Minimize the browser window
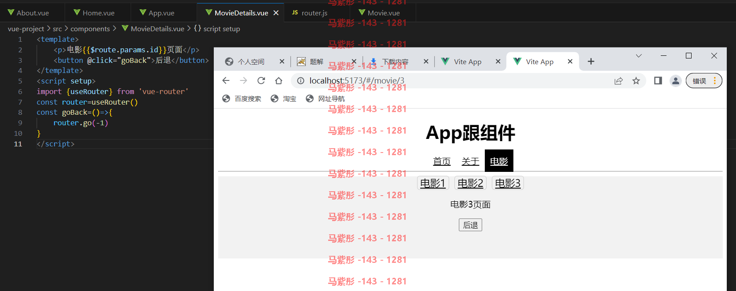Image resolution: width=736 pixels, height=291 pixels. 664,56
